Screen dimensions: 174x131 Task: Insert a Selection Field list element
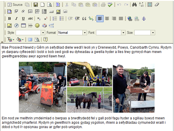(44, 12)
